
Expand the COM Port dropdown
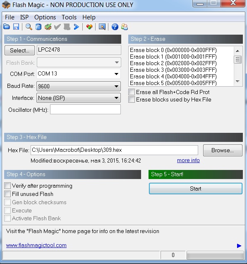coord(116,74)
